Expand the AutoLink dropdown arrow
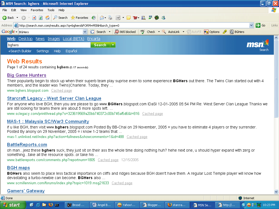 pyautogui.click(x=183, y=32)
